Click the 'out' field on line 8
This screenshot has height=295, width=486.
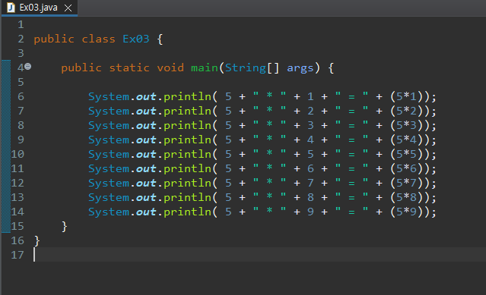[146, 126]
